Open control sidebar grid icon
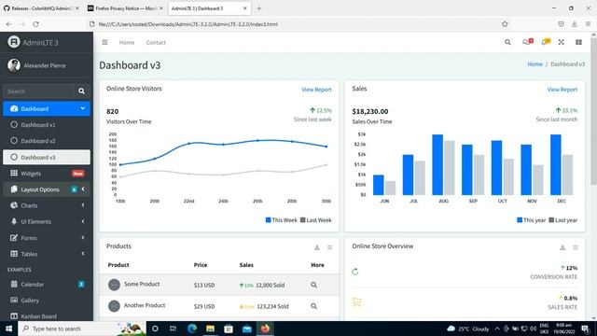Viewport: 597px width, 336px height. pos(578,42)
